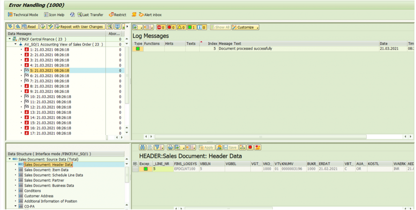Collapse the /FINCF Central Finance node

[x=10, y=39]
